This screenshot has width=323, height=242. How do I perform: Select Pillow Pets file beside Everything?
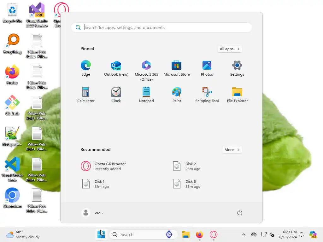click(37, 46)
